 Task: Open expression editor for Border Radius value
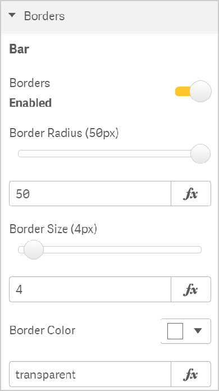[x=191, y=194]
